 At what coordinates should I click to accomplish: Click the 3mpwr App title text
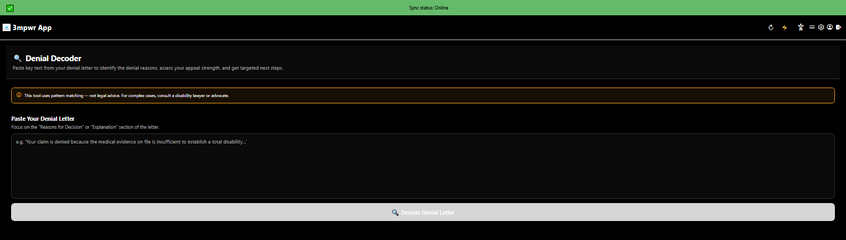(32, 27)
